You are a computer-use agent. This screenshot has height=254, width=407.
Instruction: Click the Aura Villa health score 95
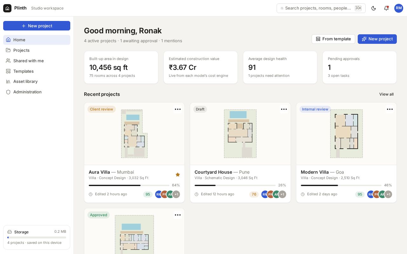pos(148,194)
